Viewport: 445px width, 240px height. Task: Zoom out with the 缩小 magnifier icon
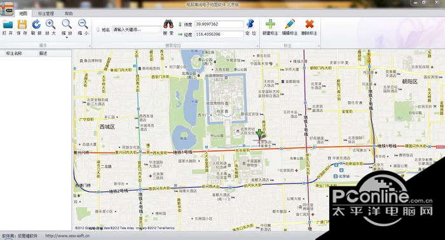(83, 24)
